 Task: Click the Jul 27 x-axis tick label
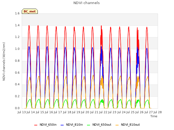click(149, 112)
